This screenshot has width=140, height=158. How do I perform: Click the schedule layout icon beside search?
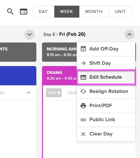(x=23, y=12)
